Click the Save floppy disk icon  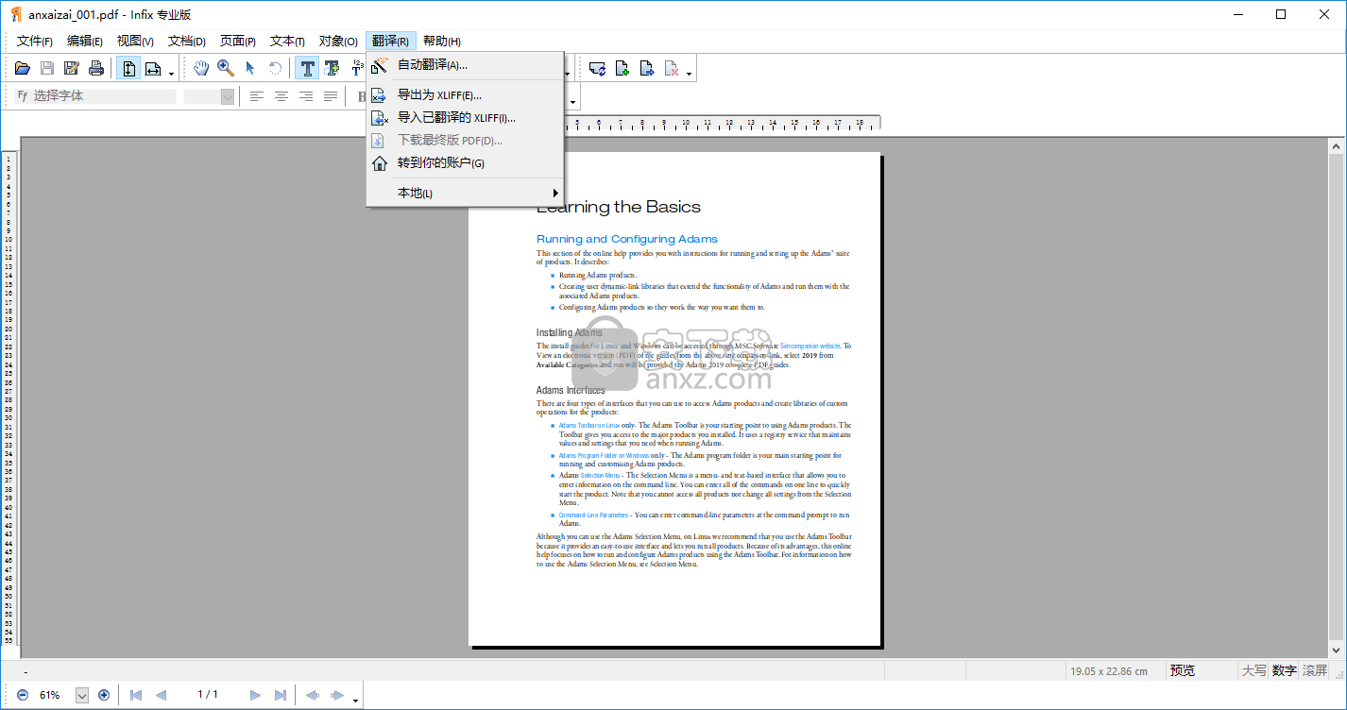[x=47, y=68]
